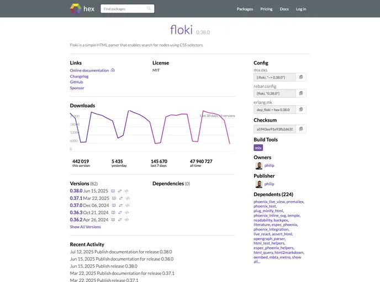The height and width of the screenshot is (282, 380).
Task: Open version 0.36.2 link
Action: pos(76,220)
